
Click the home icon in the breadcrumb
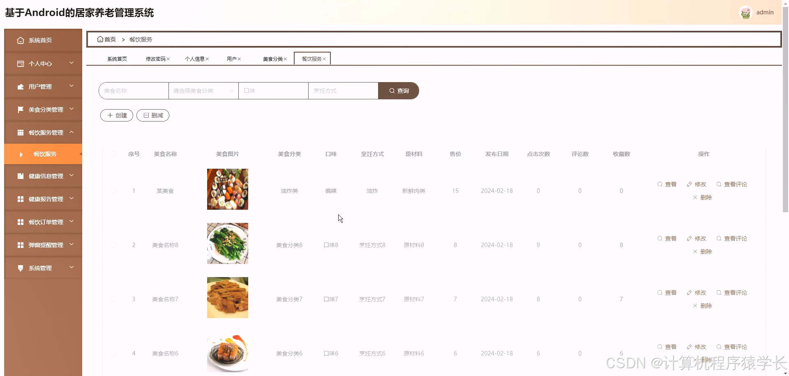(x=100, y=39)
